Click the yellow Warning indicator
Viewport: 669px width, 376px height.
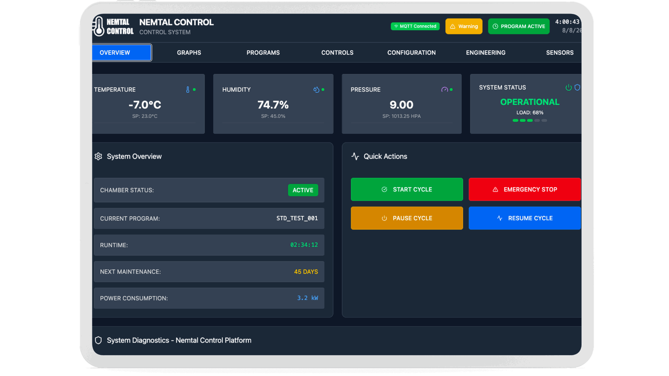[464, 26]
